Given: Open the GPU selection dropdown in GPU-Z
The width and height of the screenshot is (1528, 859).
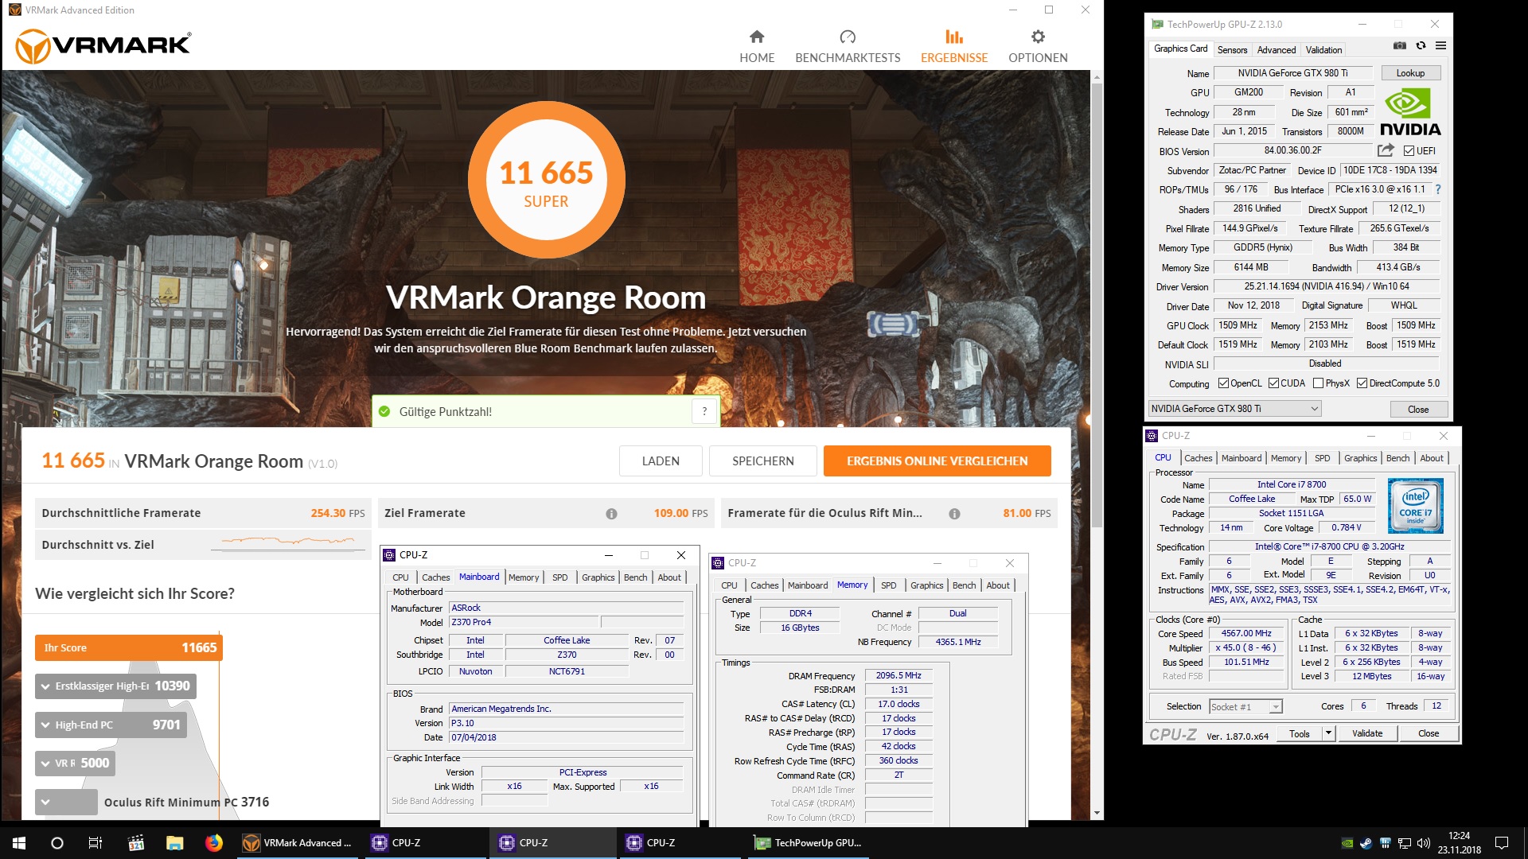Looking at the screenshot, I should tap(1234, 409).
